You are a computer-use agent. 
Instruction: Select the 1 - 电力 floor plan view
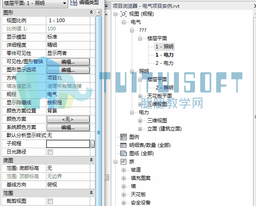(x=164, y=55)
